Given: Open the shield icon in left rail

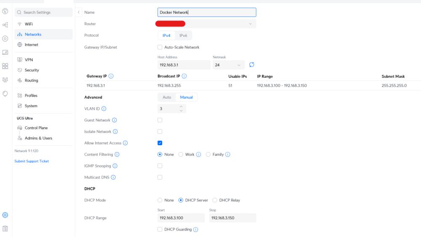Looking at the screenshot, I should pos(5,93).
